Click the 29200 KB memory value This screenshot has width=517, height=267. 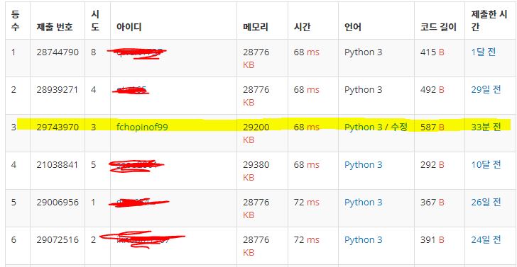click(256, 133)
